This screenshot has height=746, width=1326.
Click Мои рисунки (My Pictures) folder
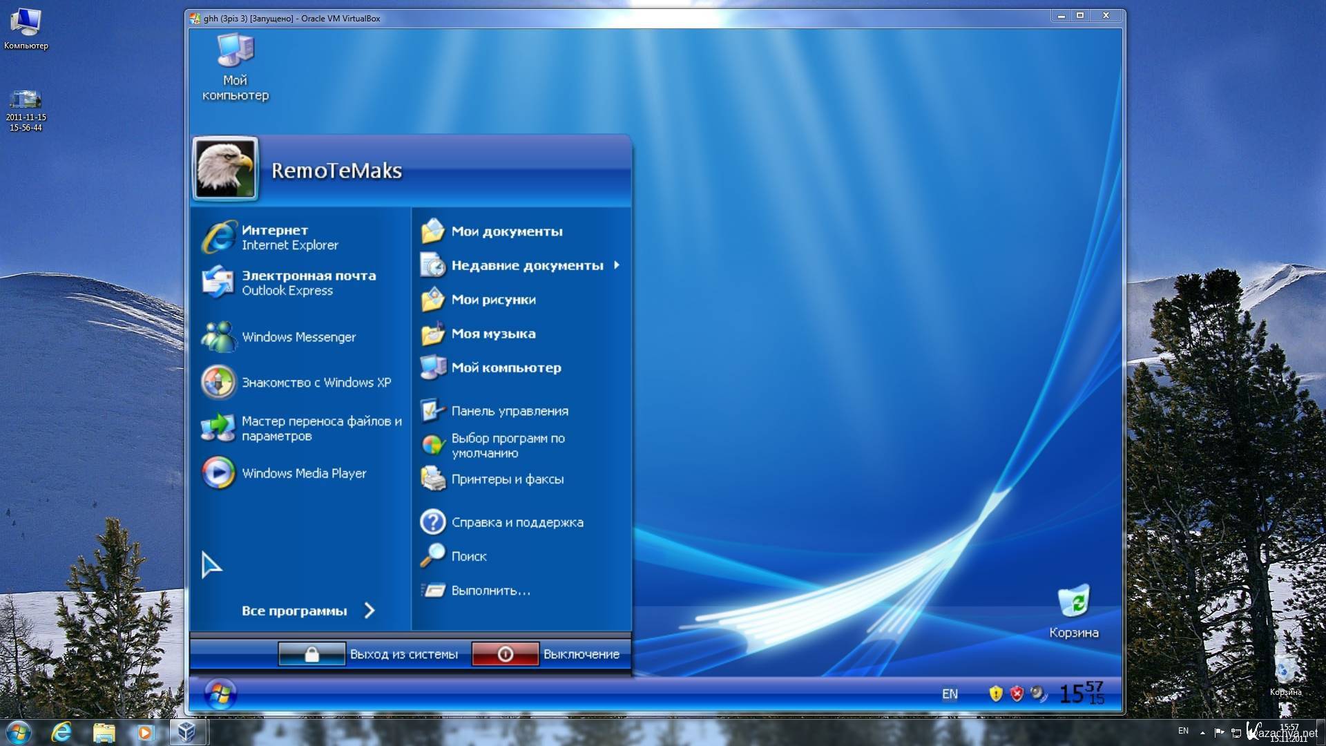point(492,299)
